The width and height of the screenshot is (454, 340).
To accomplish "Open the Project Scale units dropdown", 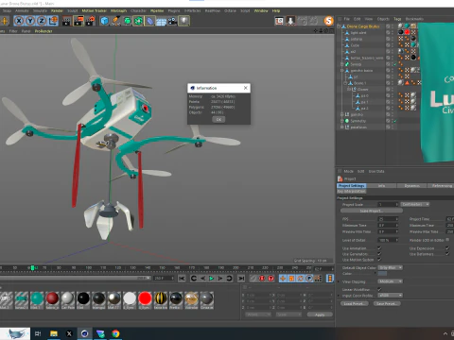I will click(415, 204).
